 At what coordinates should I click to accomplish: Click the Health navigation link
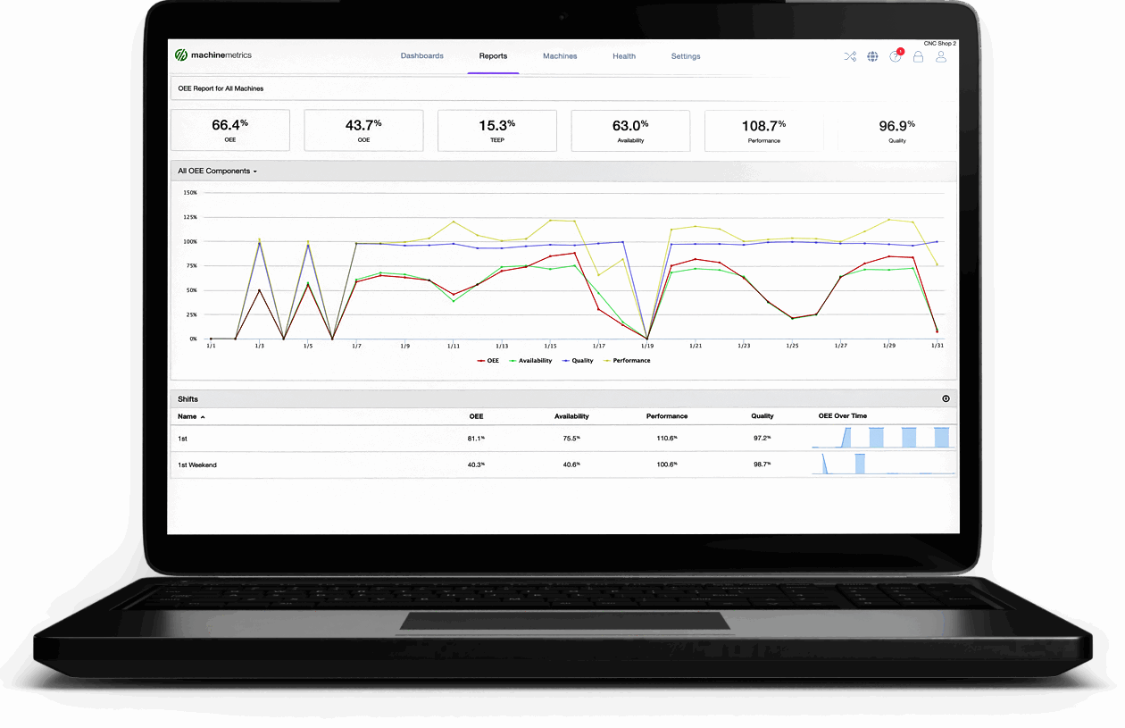[x=624, y=55]
